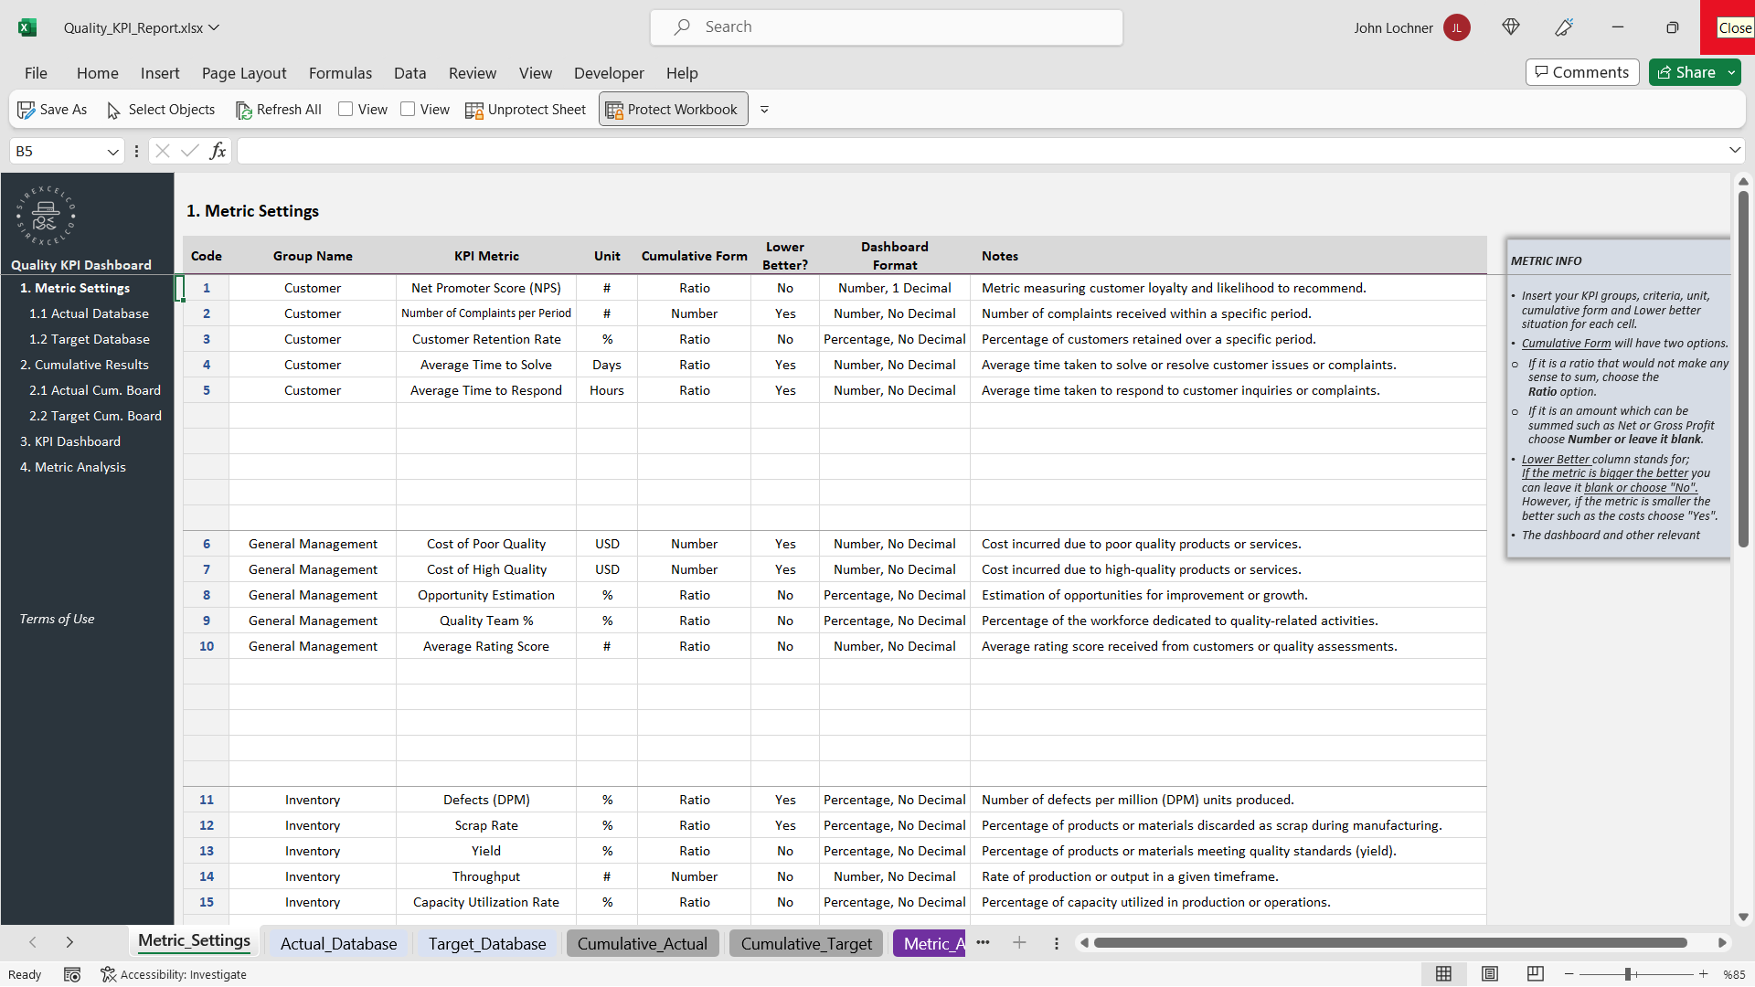
Task: Toggle the second View checkbox
Action: [x=408, y=109]
